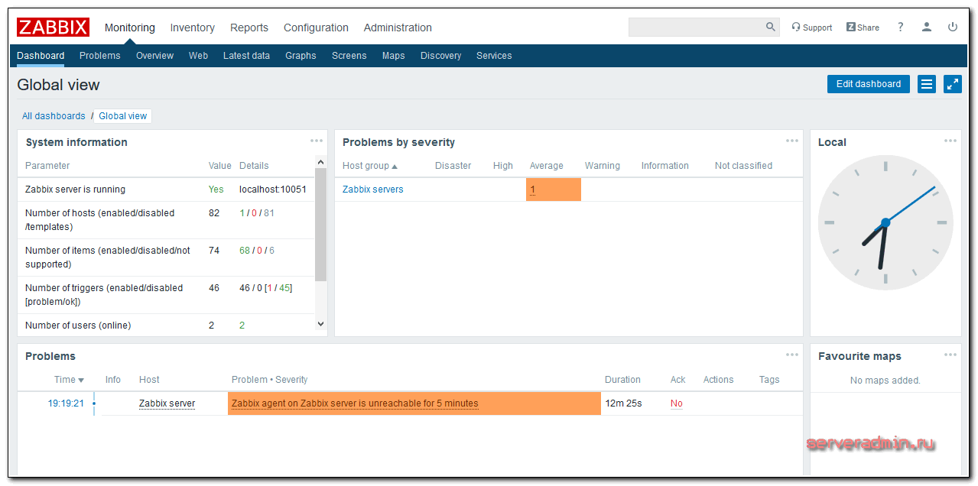The height and width of the screenshot is (486, 978).
Task: Open help question mark icon
Action: coord(901,28)
